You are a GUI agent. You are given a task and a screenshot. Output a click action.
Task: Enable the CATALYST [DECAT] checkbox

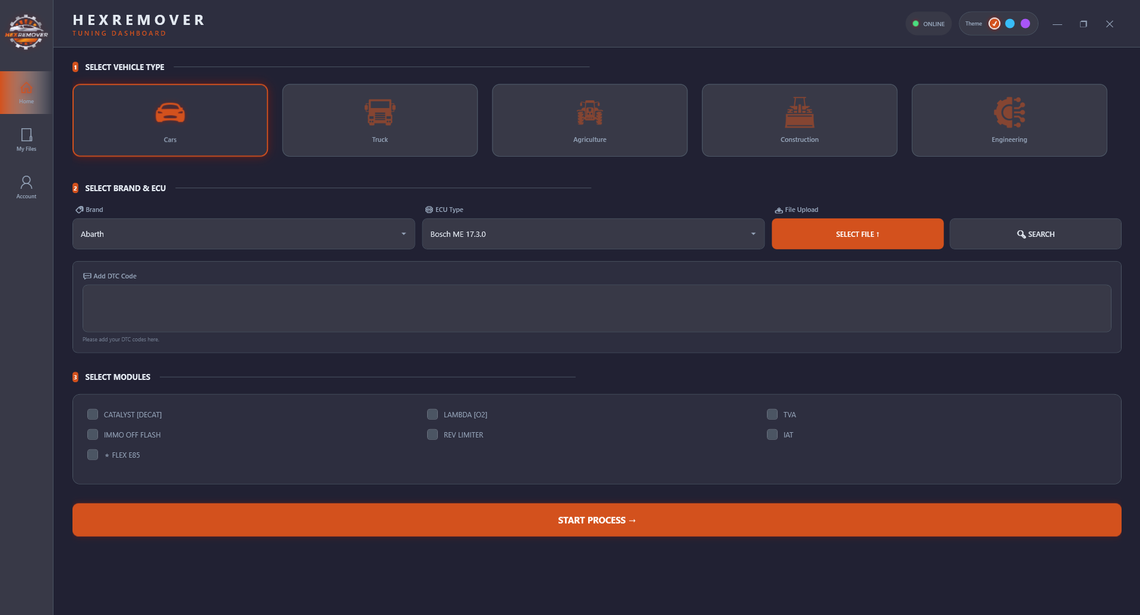pos(93,414)
